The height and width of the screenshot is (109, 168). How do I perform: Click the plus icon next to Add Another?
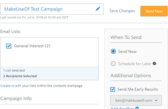(137, 108)
